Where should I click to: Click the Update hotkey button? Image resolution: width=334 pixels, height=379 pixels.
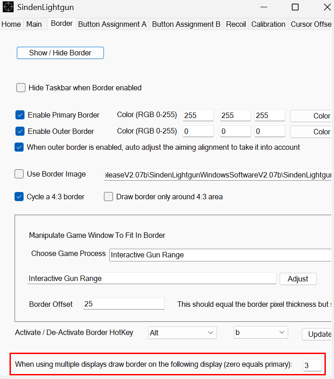pyautogui.click(x=317, y=334)
